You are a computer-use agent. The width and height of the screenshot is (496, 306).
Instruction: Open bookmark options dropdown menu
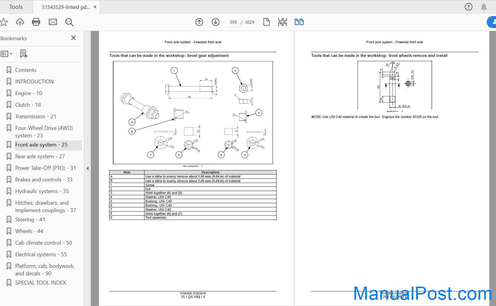[7, 54]
